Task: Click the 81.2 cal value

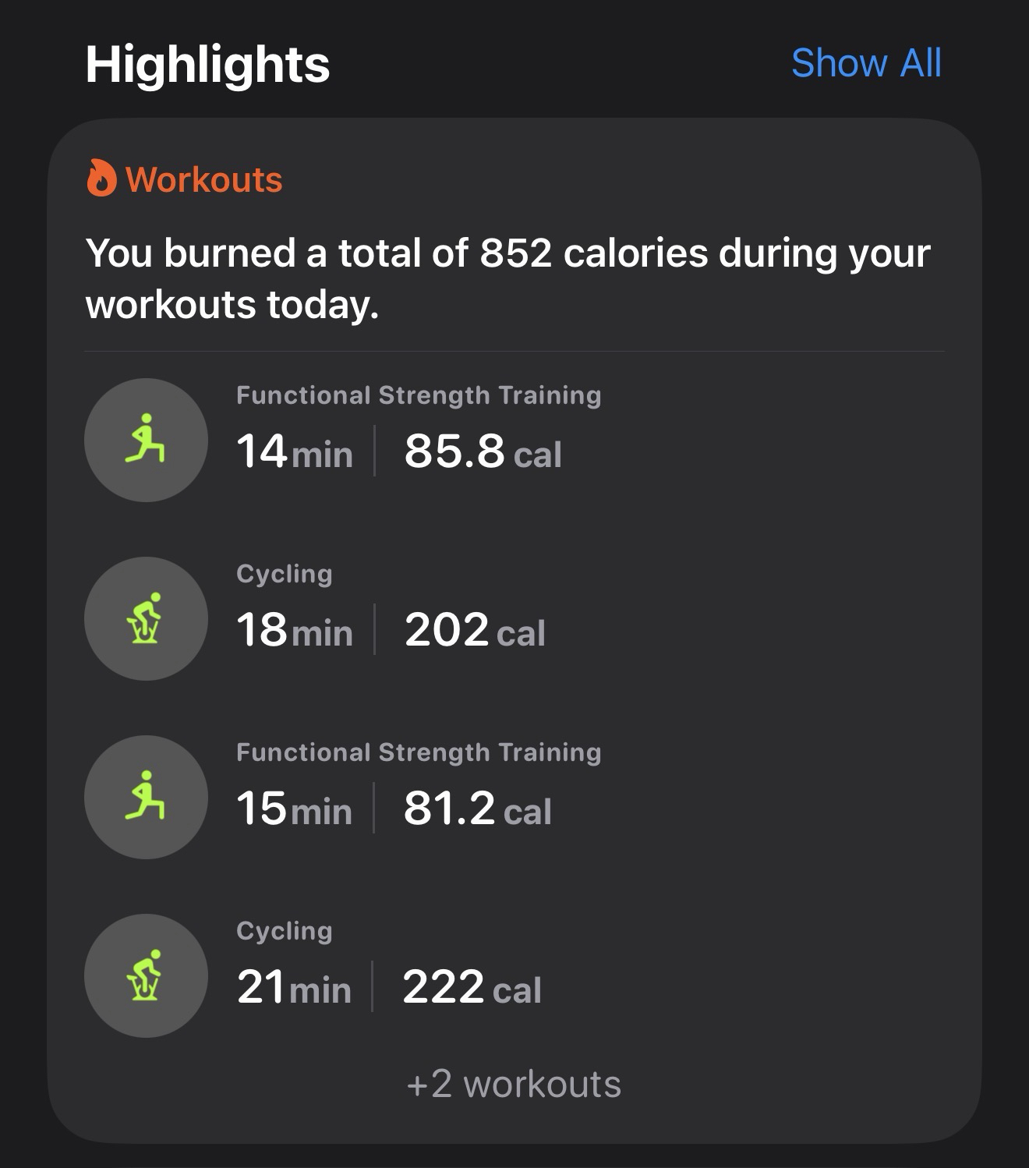Action: pos(477,809)
